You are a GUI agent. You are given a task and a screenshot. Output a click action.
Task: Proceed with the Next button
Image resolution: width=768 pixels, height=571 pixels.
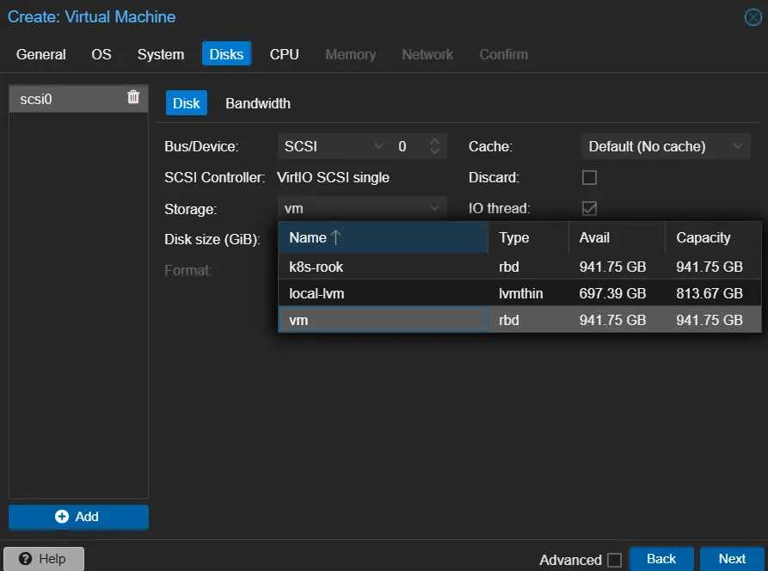(732, 559)
